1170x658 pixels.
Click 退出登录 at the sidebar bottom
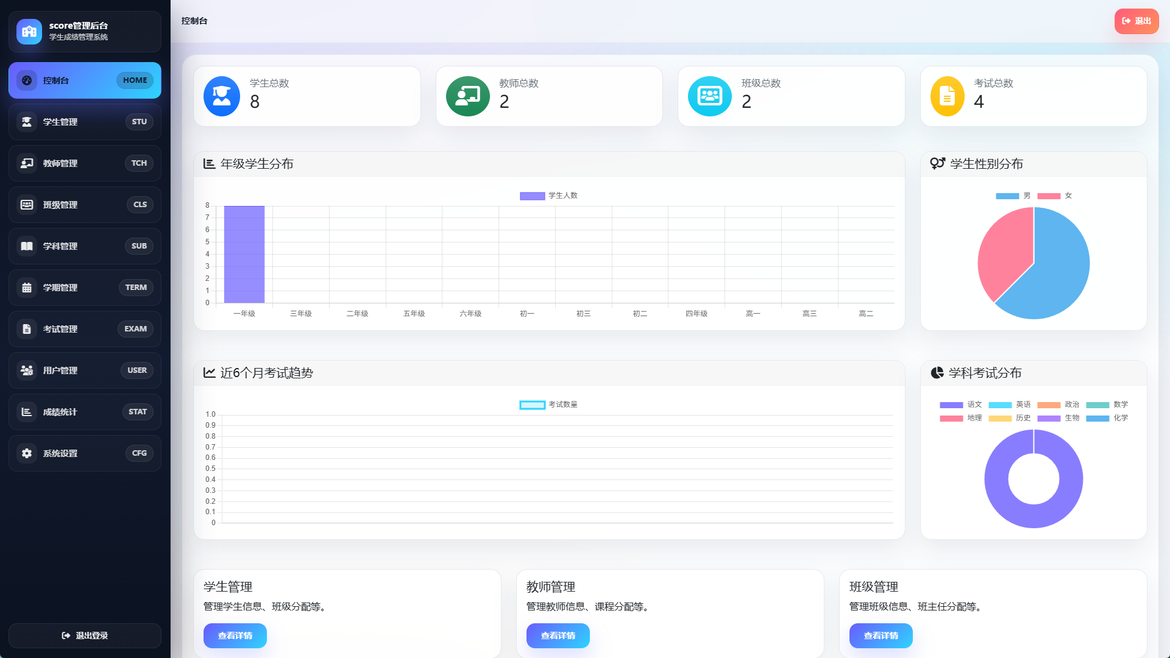pos(85,635)
